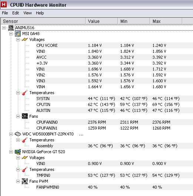This screenshot has width=193, height=196.
Task: Click the Value column header
Action: coord(102,21)
